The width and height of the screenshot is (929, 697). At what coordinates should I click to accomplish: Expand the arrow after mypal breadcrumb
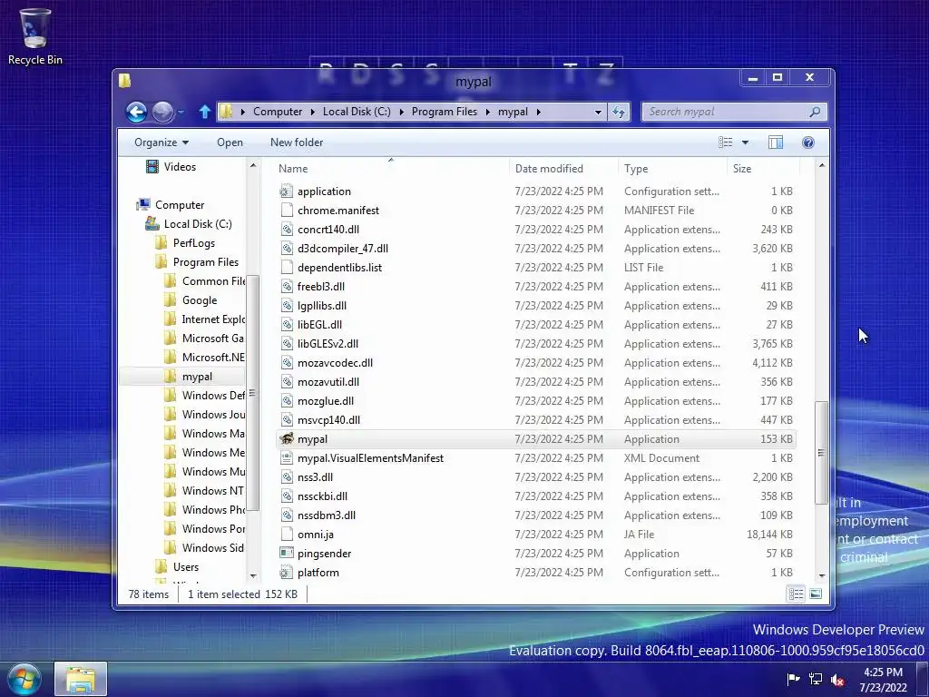pos(538,112)
